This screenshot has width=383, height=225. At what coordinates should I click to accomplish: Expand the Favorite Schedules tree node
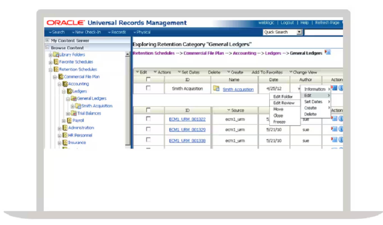point(50,62)
